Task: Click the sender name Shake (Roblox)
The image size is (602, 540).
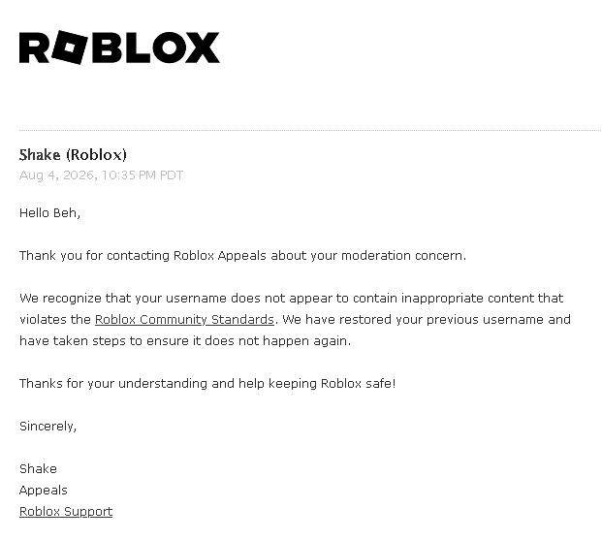Action: [73, 155]
